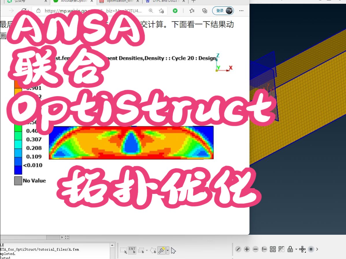The width and height of the screenshot is (346, 259).
Task: Click the A.fem file path log line
Action: coord(40,249)
